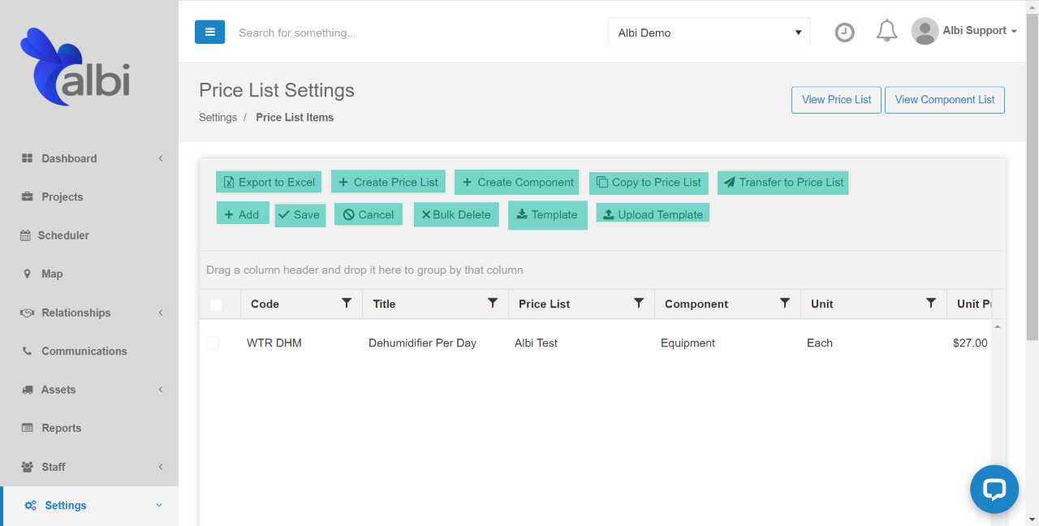Open the Code column filter
The image size is (1039, 526).
tap(347, 304)
